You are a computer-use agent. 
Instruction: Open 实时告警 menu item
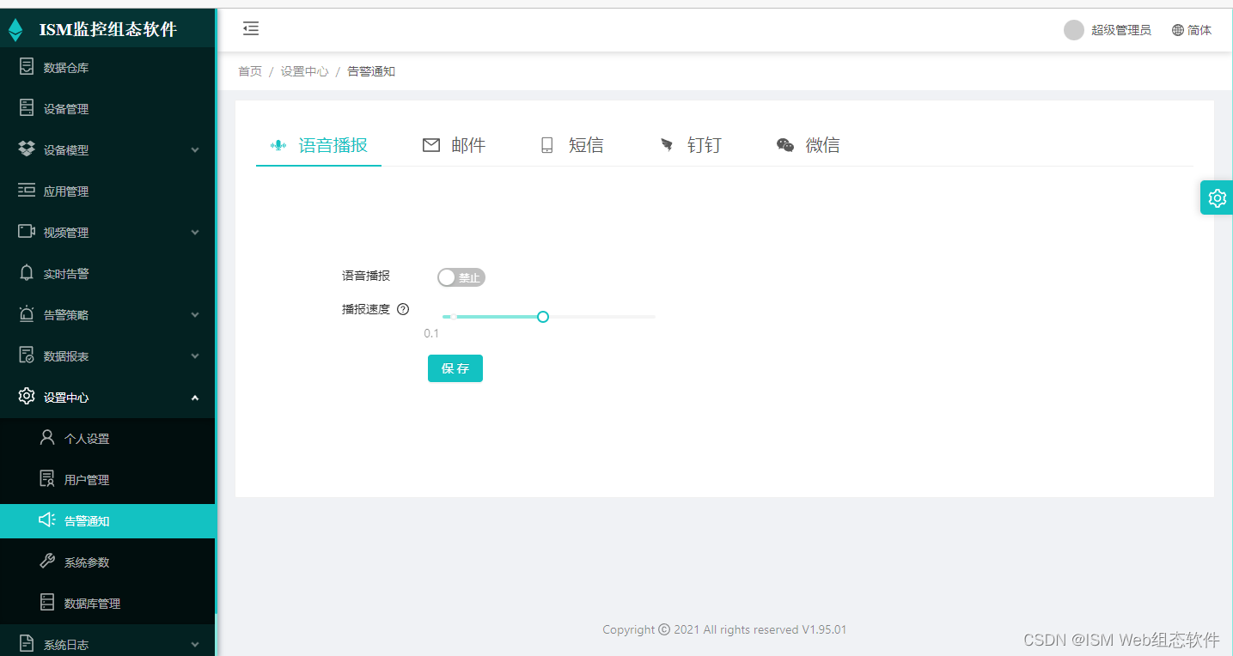(x=107, y=274)
